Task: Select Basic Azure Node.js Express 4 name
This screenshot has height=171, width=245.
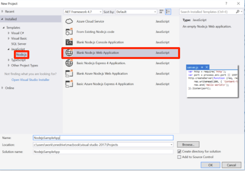Action: click(105, 84)
